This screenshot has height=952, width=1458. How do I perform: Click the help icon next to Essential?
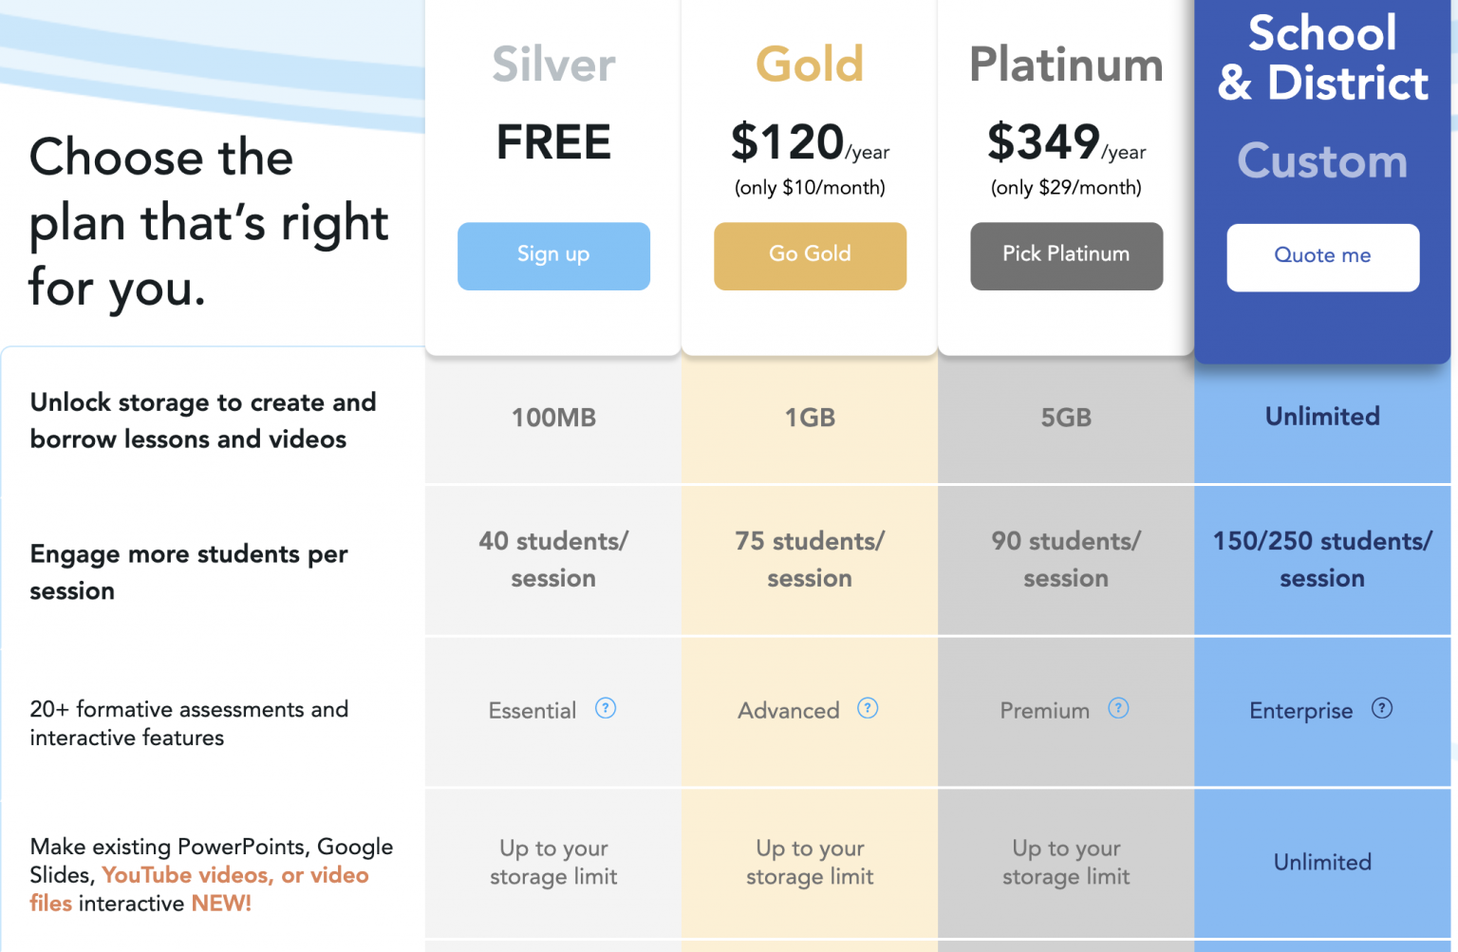tap(606, 708)
